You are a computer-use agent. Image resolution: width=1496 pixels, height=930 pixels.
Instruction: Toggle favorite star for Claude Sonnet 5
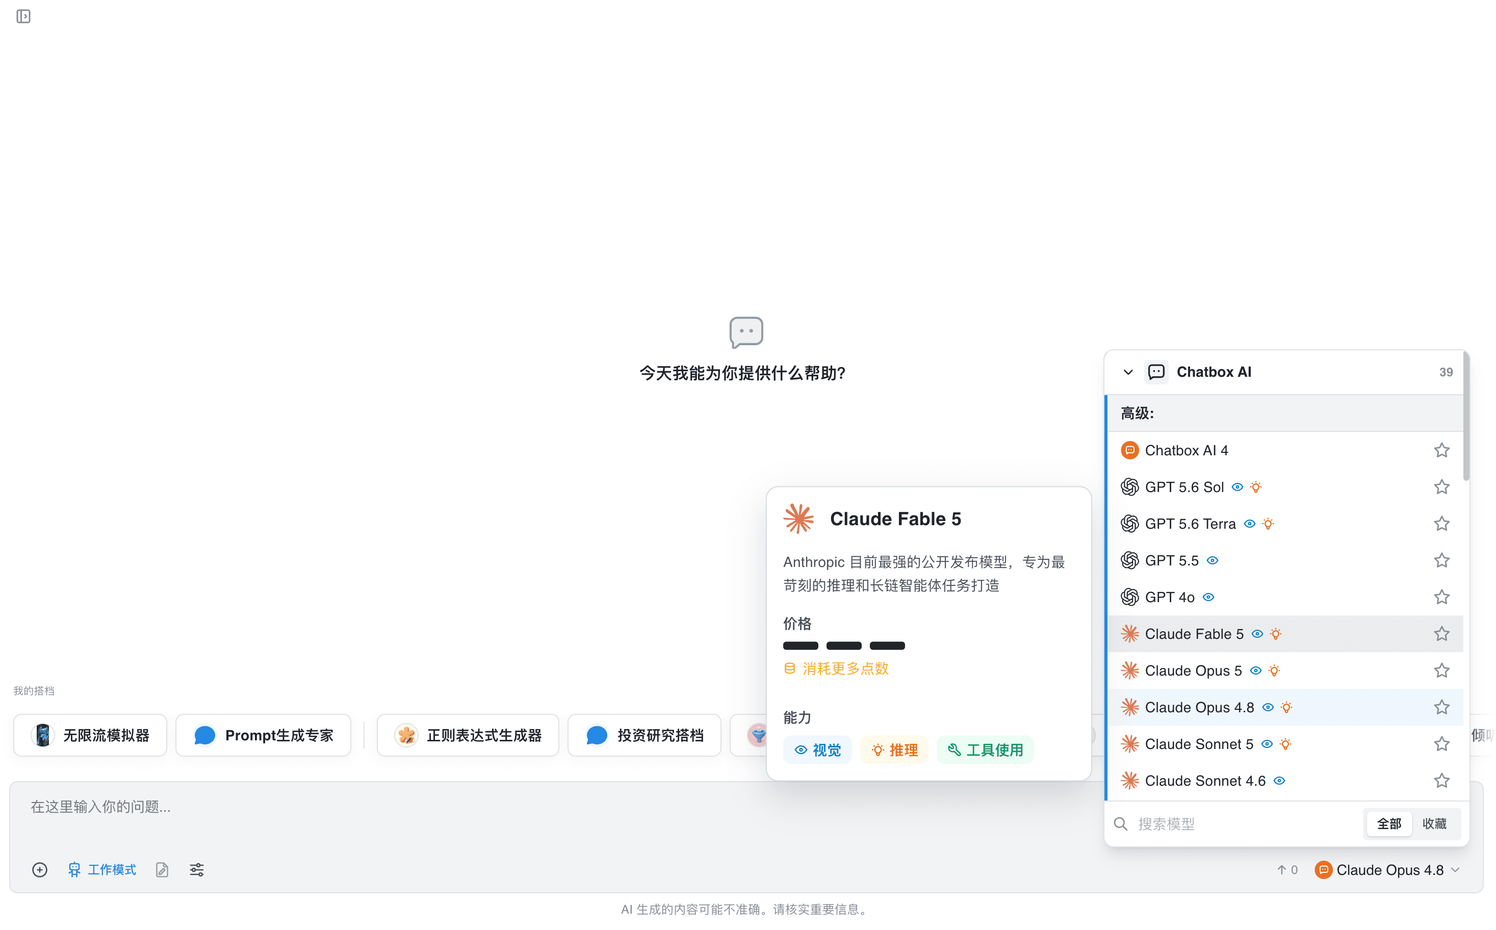(x=1442, y=744)
